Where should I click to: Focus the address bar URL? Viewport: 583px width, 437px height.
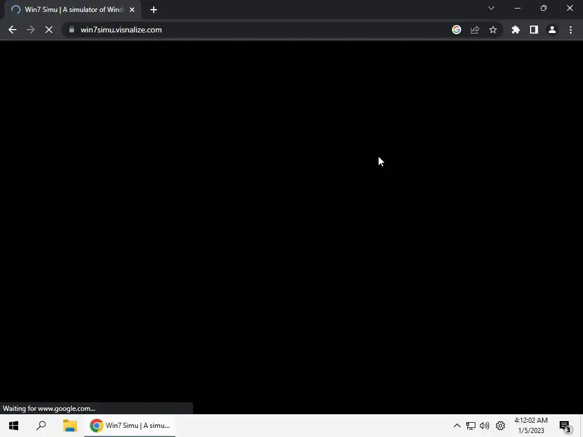121,30
